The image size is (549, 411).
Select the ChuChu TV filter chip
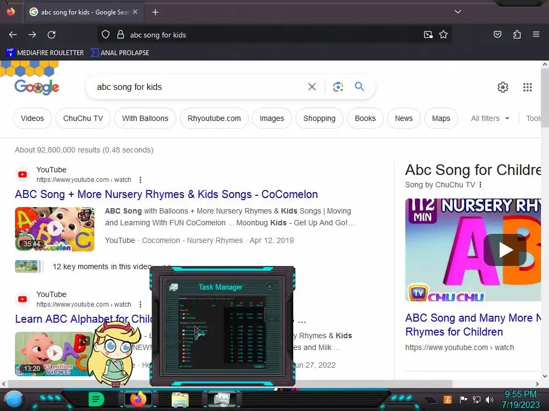[83, 118]
